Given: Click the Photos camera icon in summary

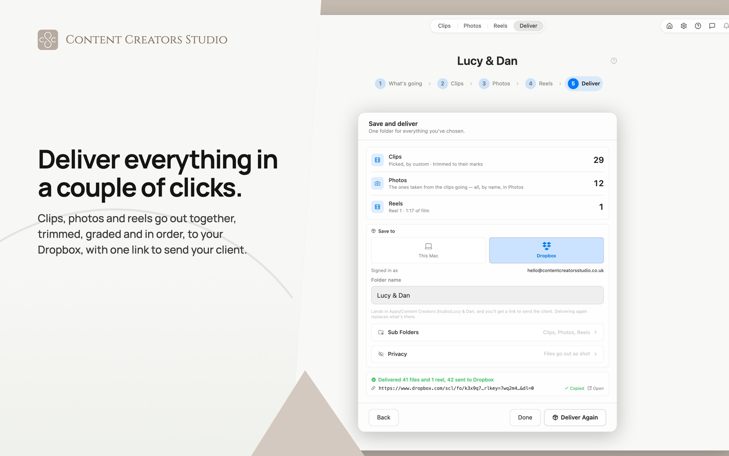Looking at the screenshot, I should coord(377,183).
